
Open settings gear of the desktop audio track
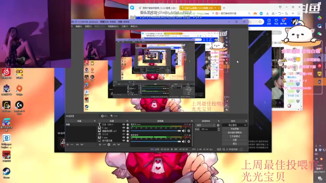[189, 142]
